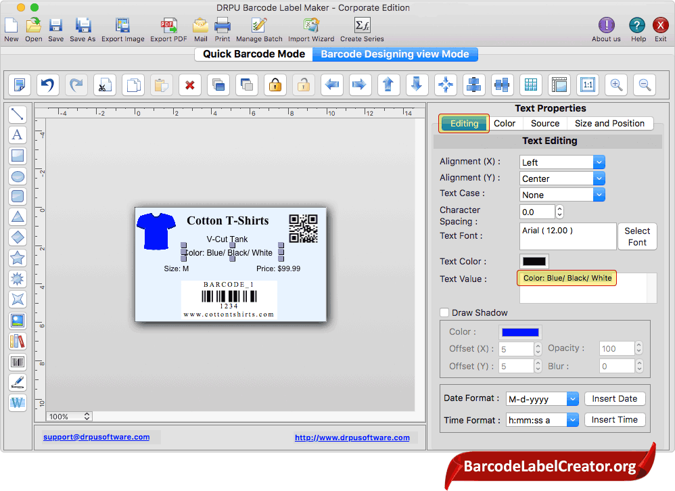The width and height of the screenshot is (675, 491).
Task: Click the blue T-shirt image on label
Action: 156,231
